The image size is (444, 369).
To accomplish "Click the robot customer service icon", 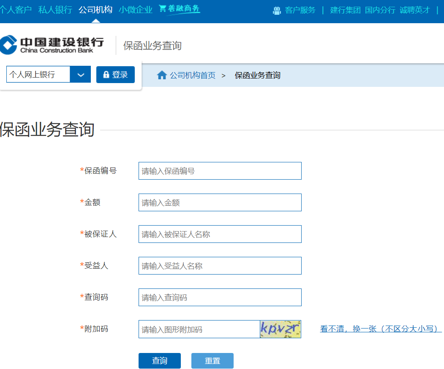I will click(277, 11).
